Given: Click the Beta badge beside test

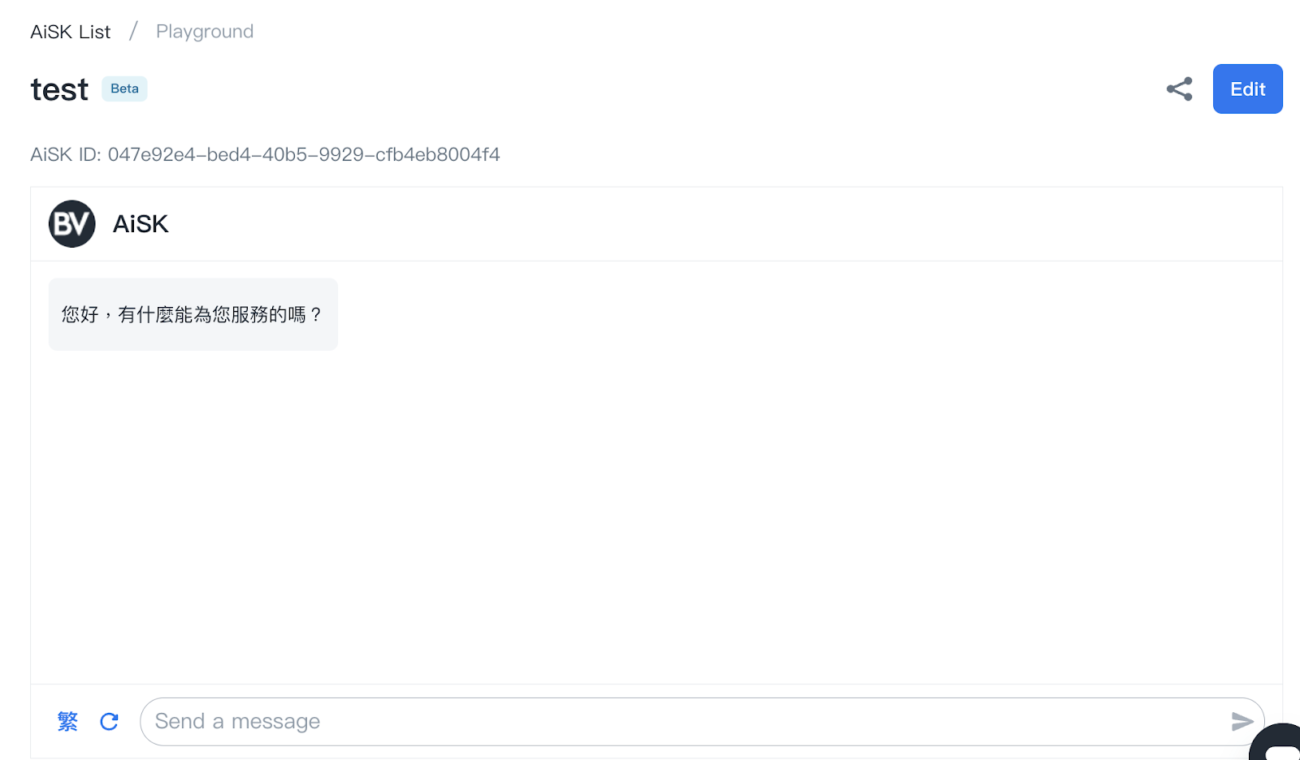Looking at the screenshot, I should tap(124, 89).
